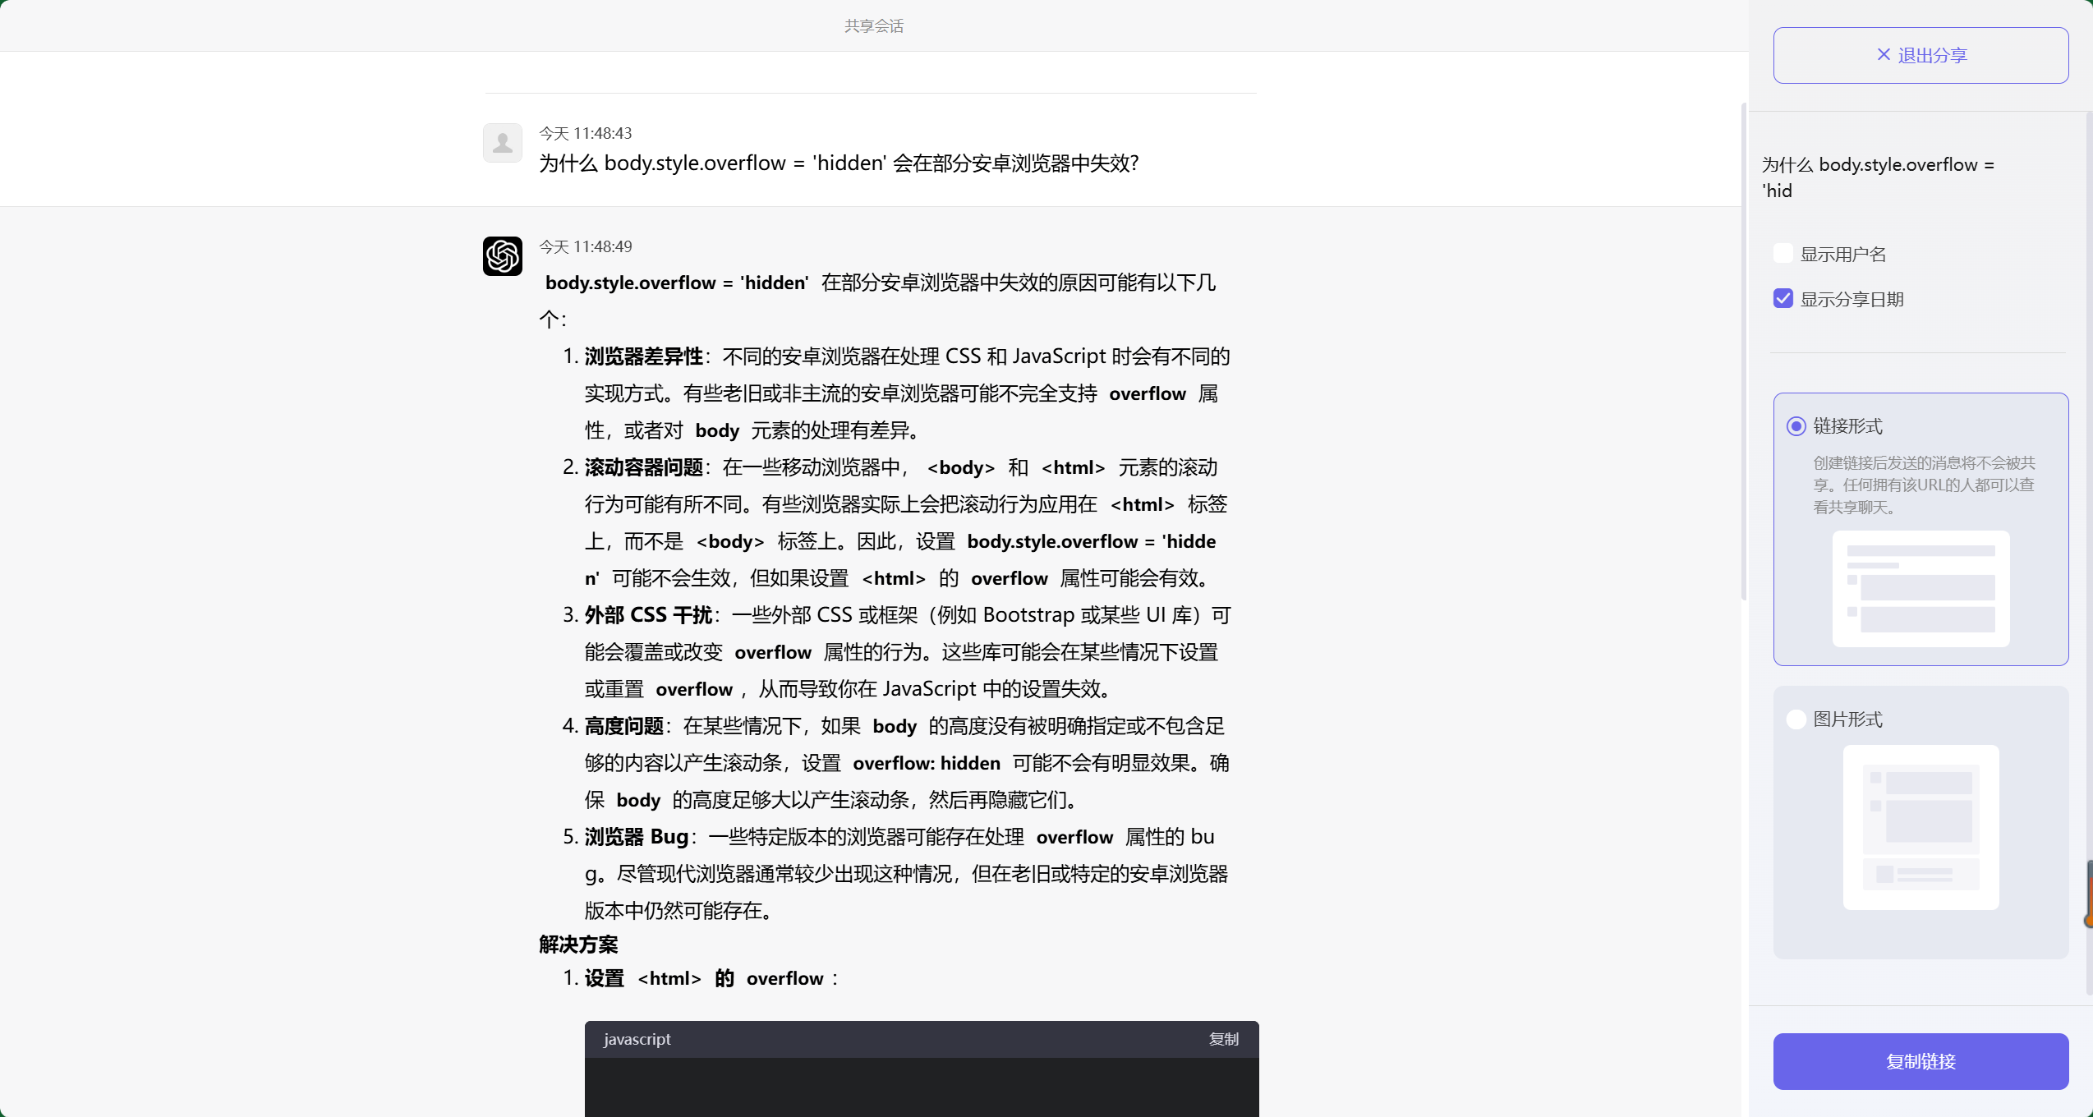Click the user avatar icon
This screenshot has width=2093, height=1117.
pyautogui.click(x=502, y=142)
